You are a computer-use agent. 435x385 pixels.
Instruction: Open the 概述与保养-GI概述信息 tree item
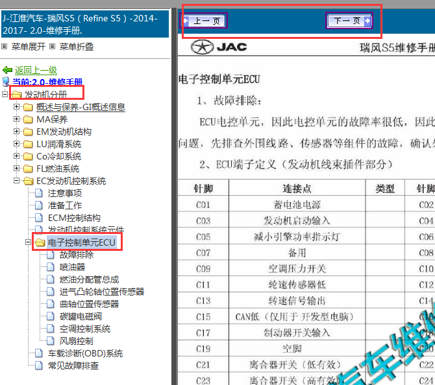81,107
